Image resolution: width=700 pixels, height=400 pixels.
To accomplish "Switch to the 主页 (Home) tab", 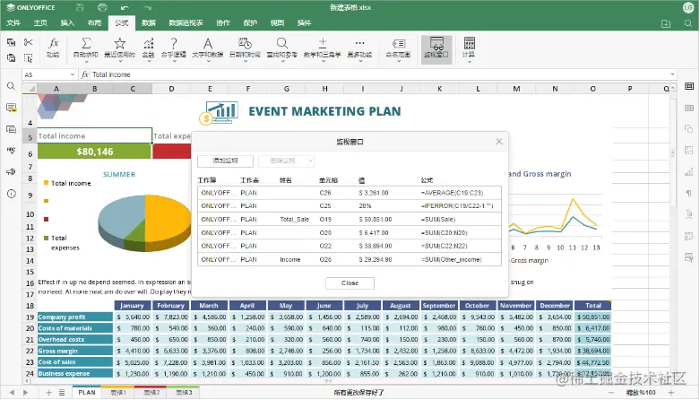I will coord(40,22).
